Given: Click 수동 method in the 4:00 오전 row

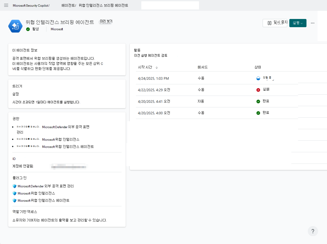Looking at the screenshot, I should click(x=201, y=113).
